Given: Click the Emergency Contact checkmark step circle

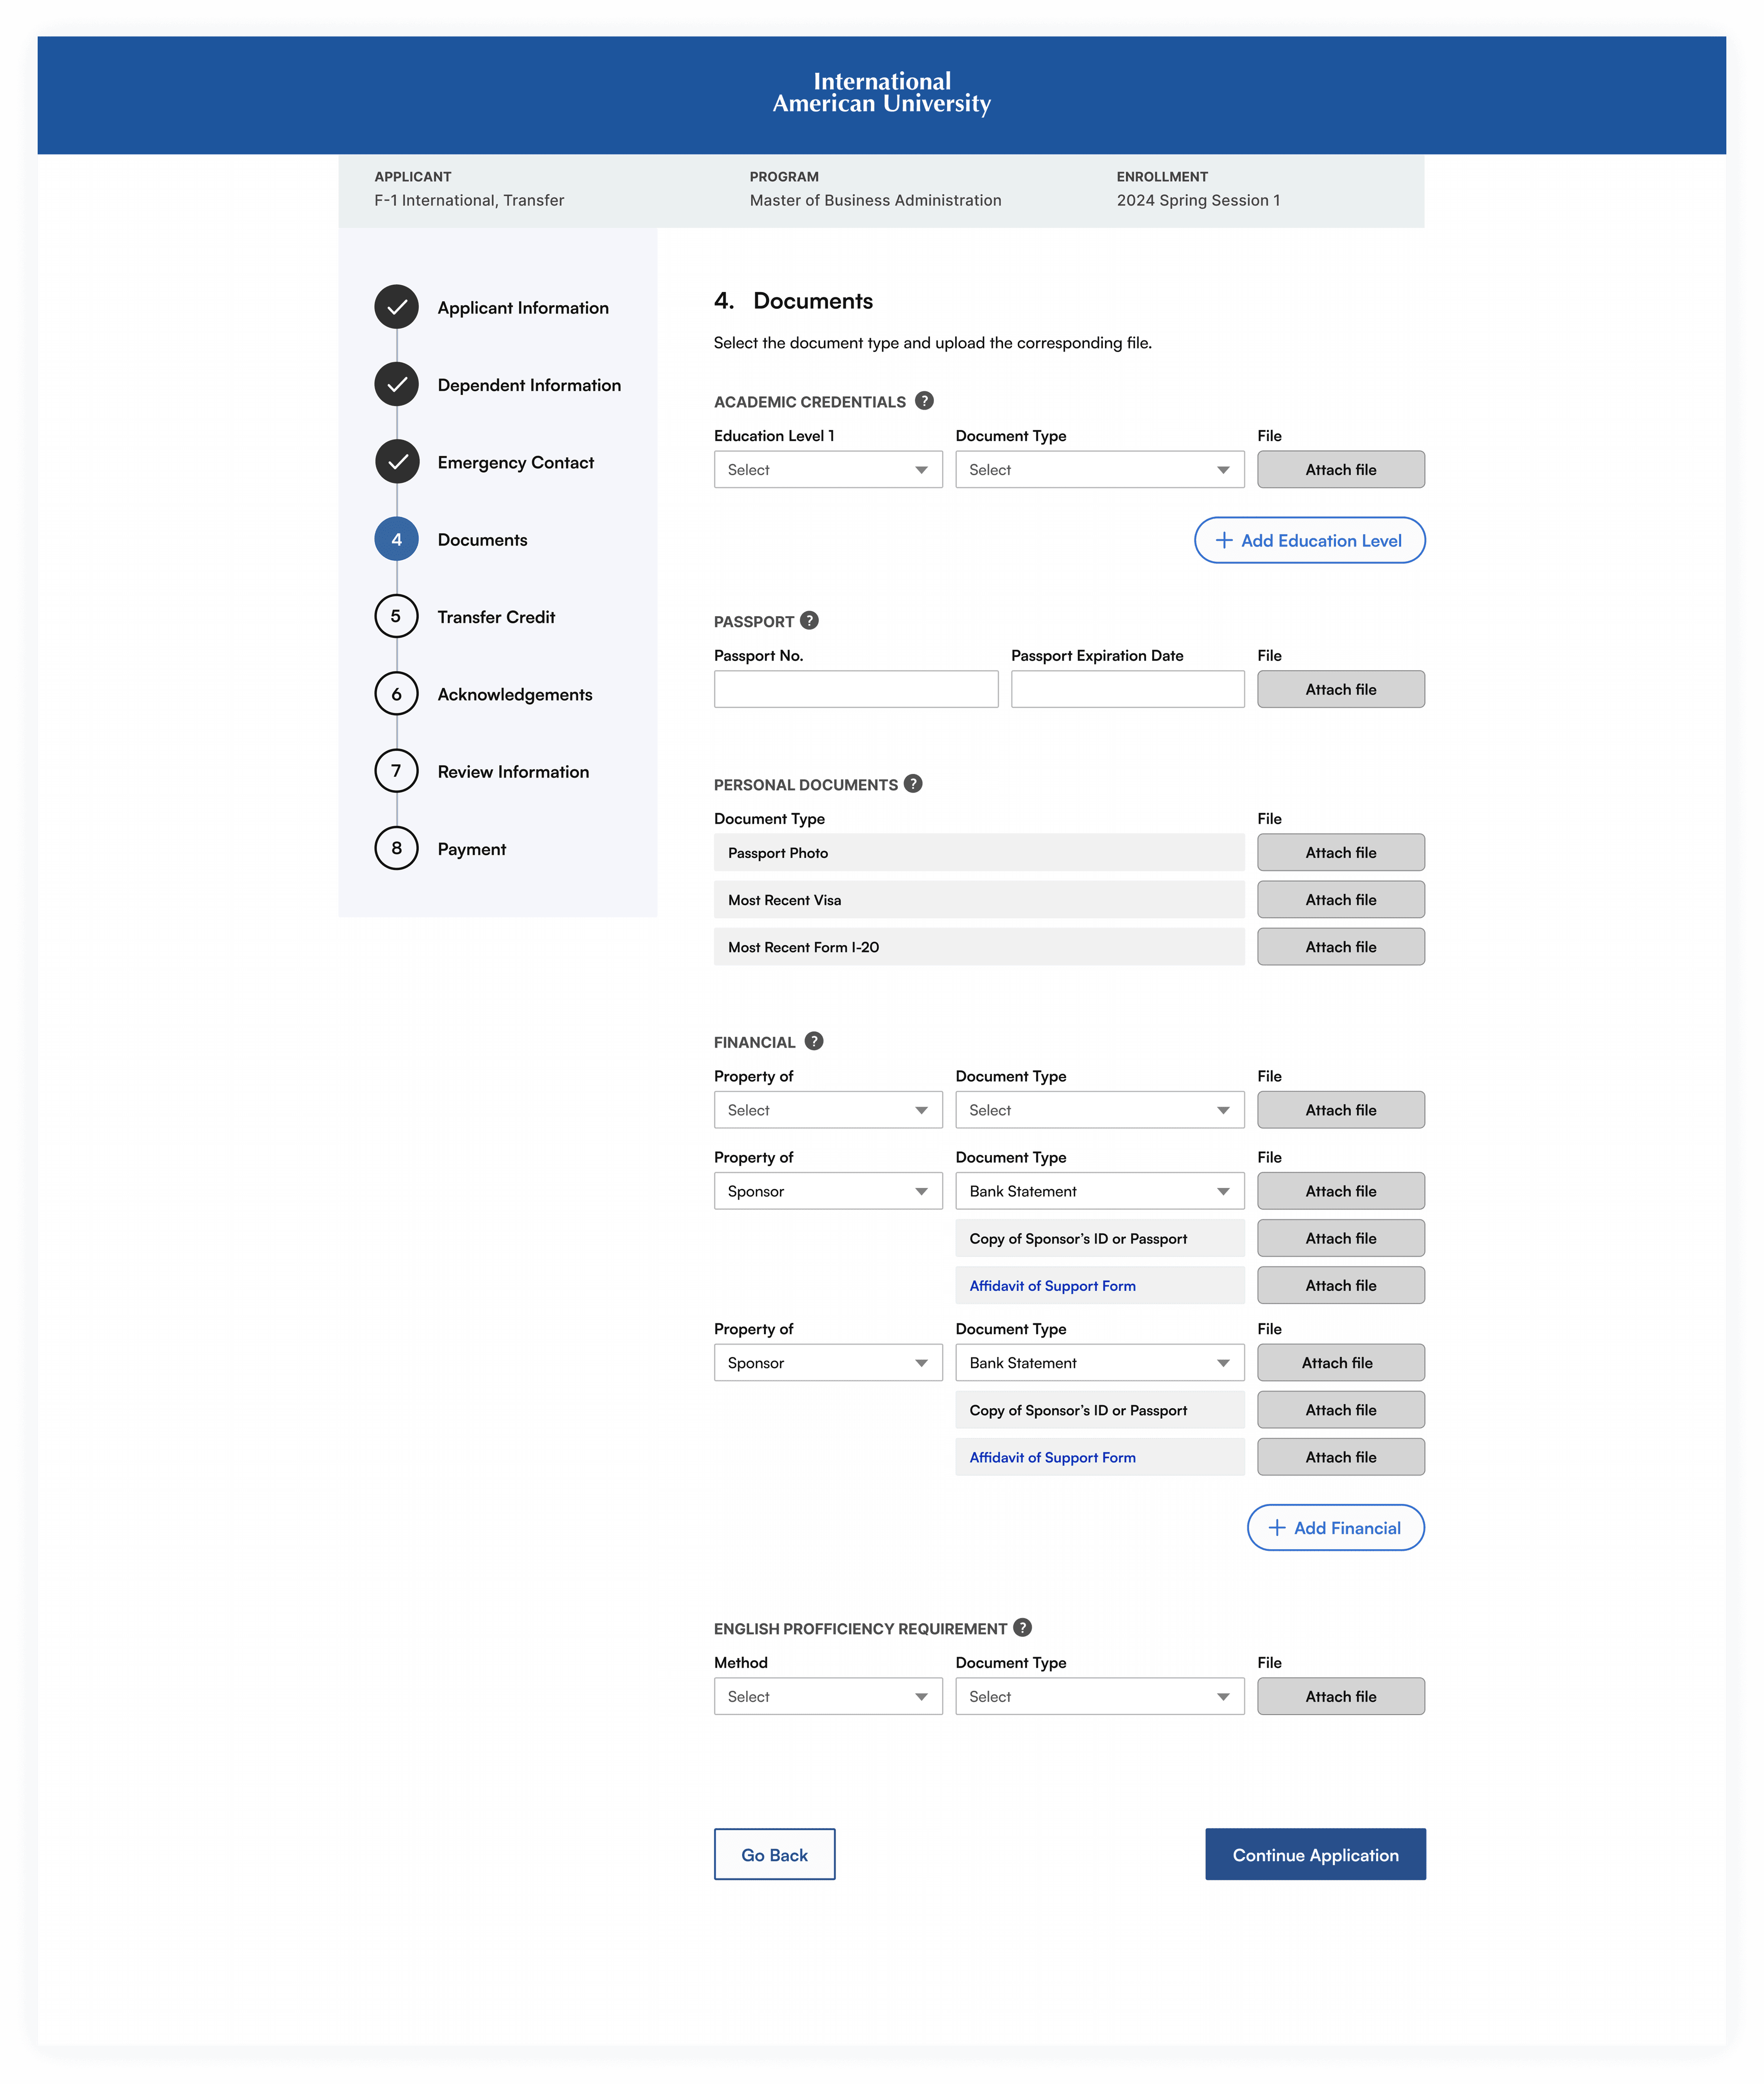Looking at the screenshot, I should pyautogui.click(x=397, y=462).
